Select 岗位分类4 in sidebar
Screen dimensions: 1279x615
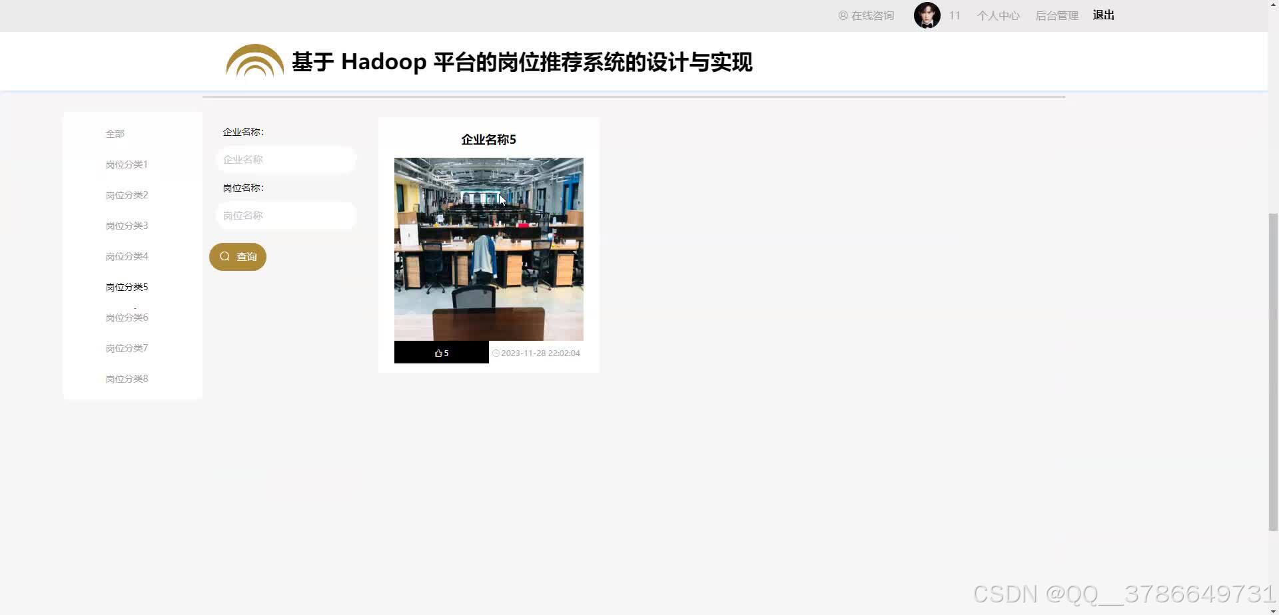tap(127, 256)
